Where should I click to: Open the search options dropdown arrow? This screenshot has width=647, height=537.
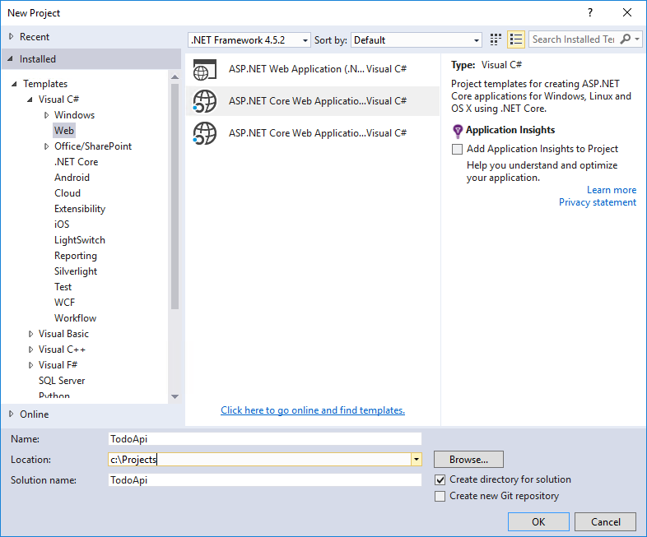tap(637, 39)
